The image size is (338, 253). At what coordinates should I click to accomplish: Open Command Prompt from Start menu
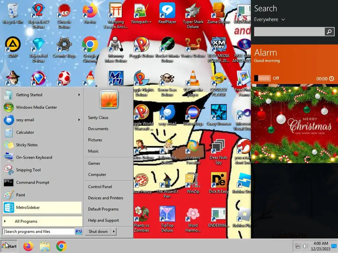coord(42,183)
